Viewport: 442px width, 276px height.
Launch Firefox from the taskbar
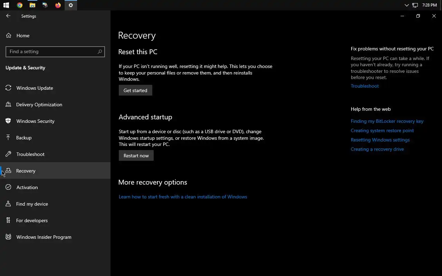tap(58, 5)
